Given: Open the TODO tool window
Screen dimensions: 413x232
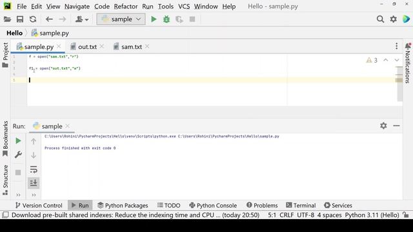Looking at the screenshot, I should tap(168, 206).
